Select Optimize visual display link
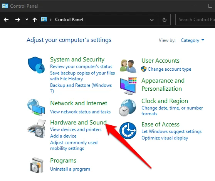 pyautogui.click(x=165, y=138)
